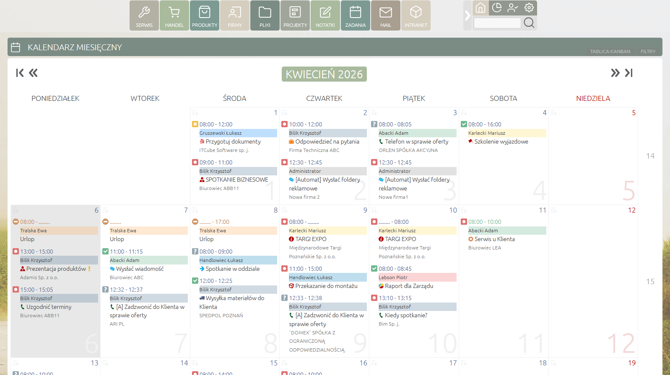Viewport: 670px width, 375px height.
Task: Open the settings gear icon
Action: (x=529, y=8)
